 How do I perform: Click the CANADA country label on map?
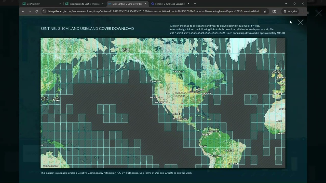[x=179, y=71]
